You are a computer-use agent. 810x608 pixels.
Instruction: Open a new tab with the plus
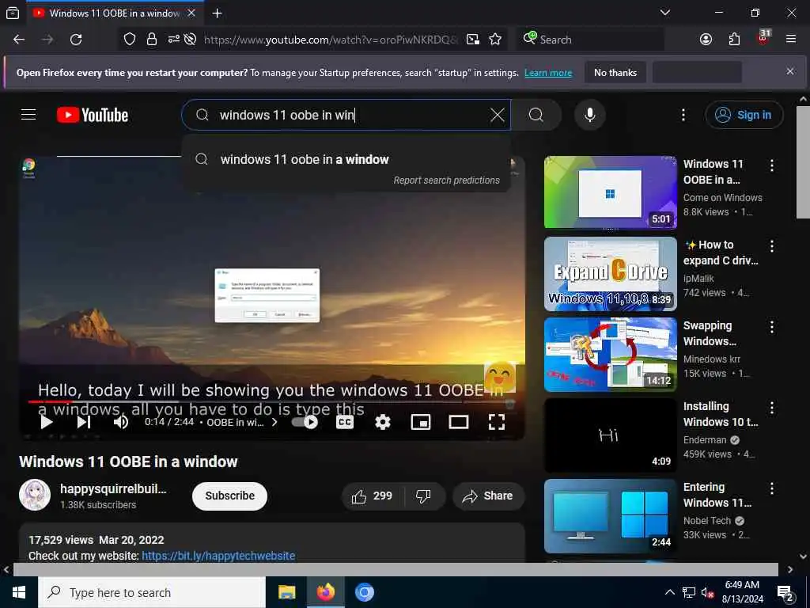pos(217,13)
